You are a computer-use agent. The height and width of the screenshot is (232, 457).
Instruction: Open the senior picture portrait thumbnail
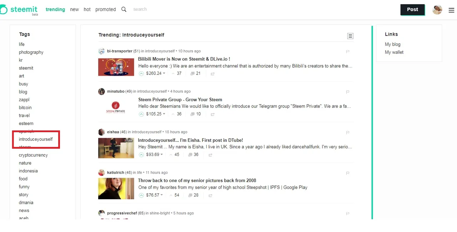[116, 189]
